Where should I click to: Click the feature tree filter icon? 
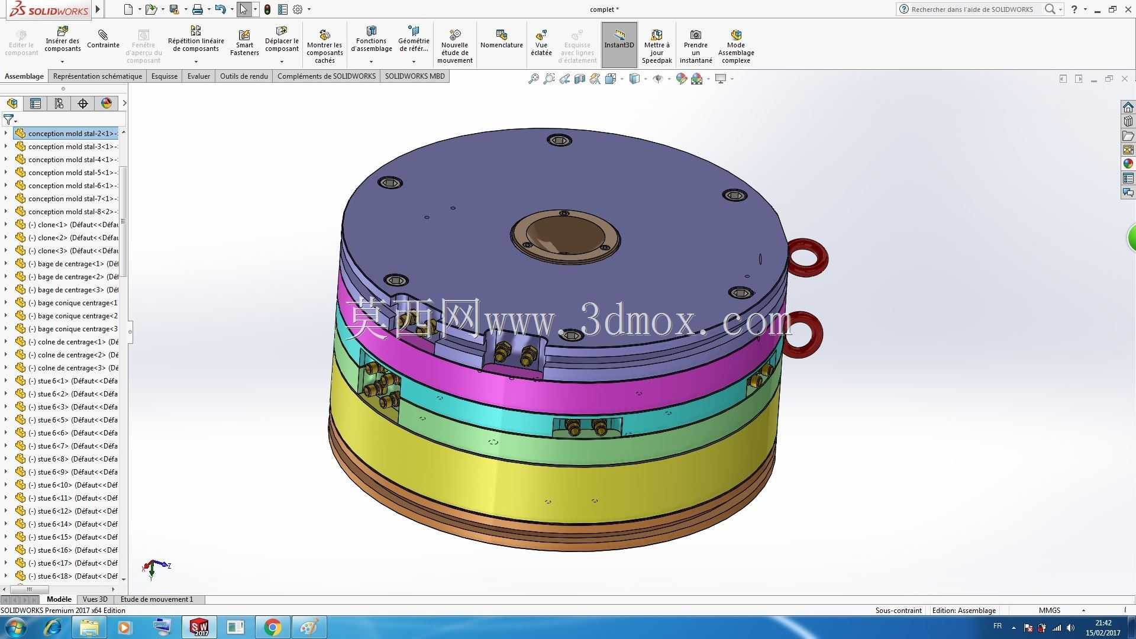pos(8,120)
